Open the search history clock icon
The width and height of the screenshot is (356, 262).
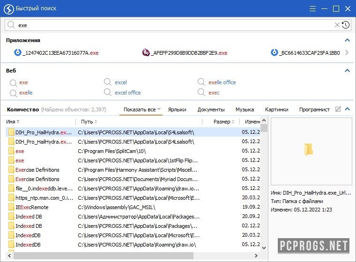coord(346,25)
